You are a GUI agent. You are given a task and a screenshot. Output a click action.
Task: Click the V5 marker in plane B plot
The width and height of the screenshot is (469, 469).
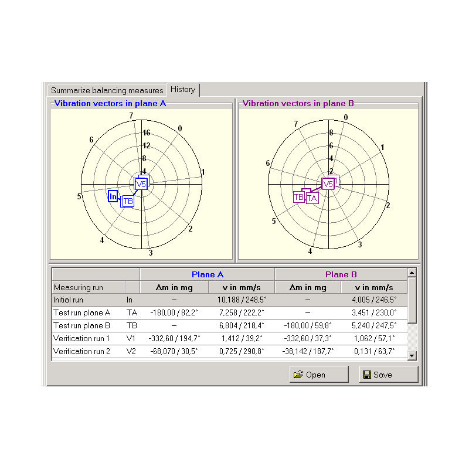328,184
